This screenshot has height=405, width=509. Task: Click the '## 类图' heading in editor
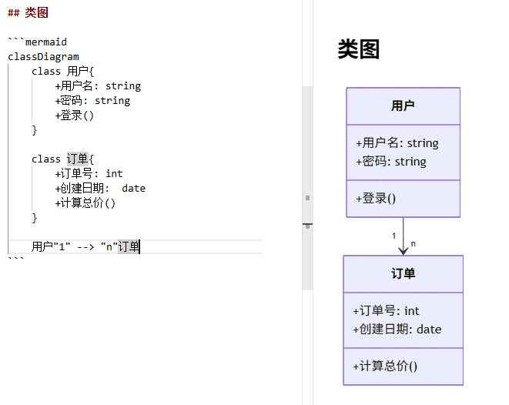coord(28,12)
